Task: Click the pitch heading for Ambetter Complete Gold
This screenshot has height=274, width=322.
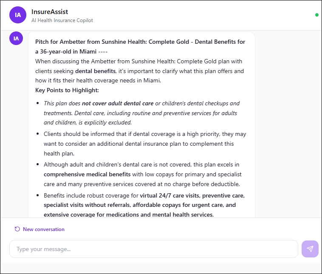Action: point(140,46)
